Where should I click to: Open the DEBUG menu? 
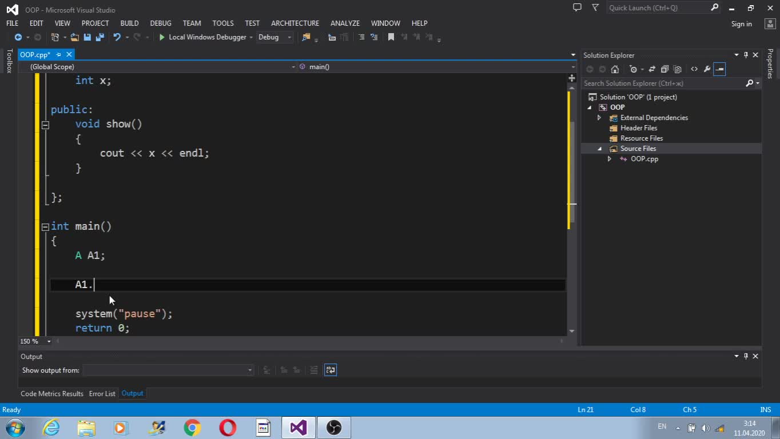(x=161, y=23)
